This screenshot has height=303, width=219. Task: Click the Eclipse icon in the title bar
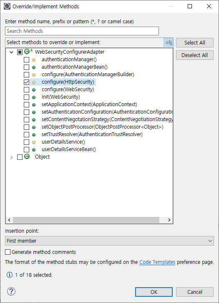pyautogui.click(x=7, y=6)
